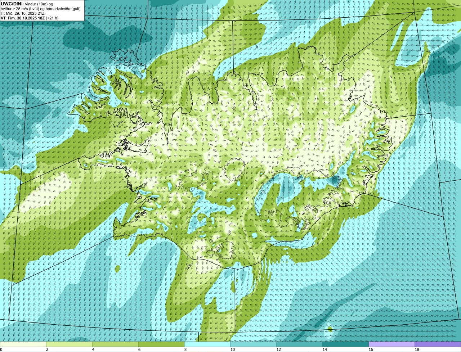The image size is (461, 352).
Task: Click the 8–10 m/s light cyan legend swatch
Action: 207,344
